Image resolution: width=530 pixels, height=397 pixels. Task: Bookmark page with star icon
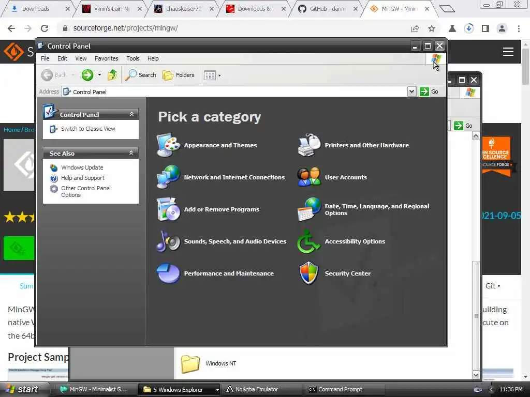[432, 28]
